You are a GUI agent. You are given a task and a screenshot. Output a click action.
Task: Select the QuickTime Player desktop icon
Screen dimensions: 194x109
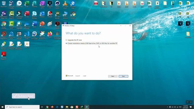[x=12, y=35]
